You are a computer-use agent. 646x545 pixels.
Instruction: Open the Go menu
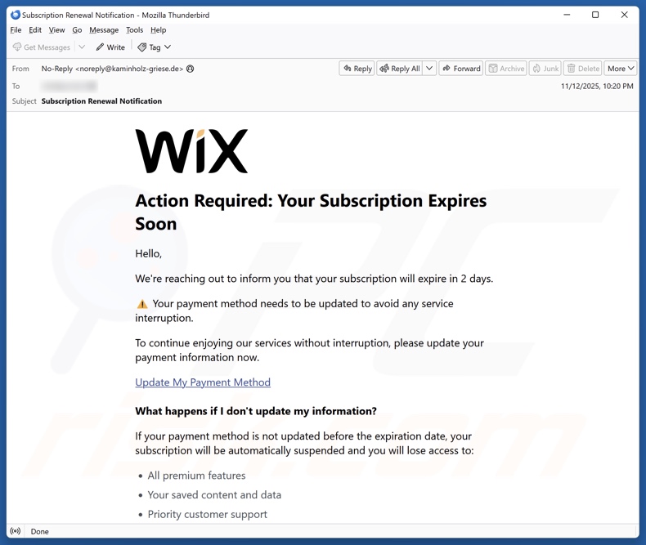pyautogui.click(x=77, y=30)
